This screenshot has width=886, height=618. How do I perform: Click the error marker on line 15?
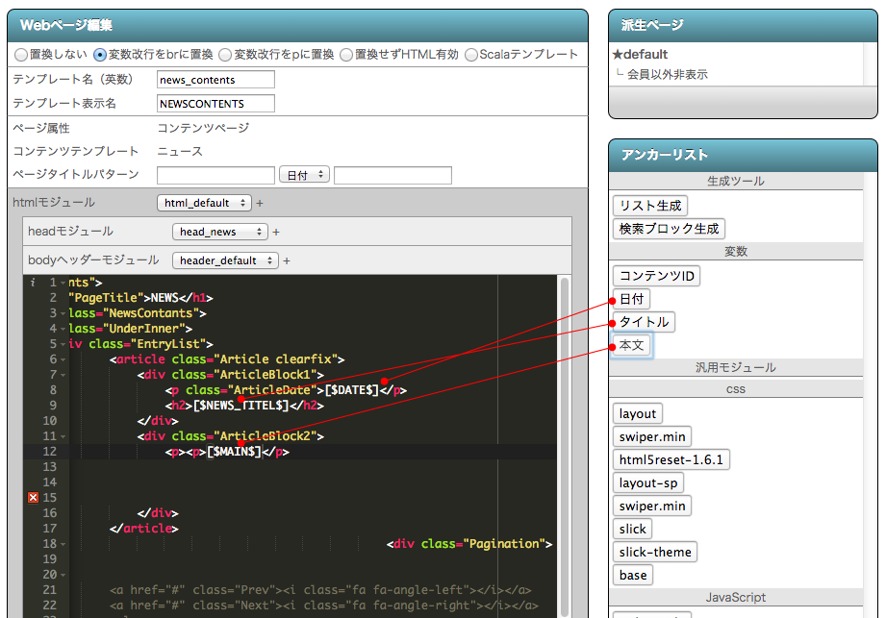[x=34, y=497]
